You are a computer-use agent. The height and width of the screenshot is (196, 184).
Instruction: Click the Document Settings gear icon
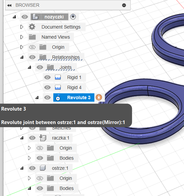pyautogui.click(x=32, y=27)
